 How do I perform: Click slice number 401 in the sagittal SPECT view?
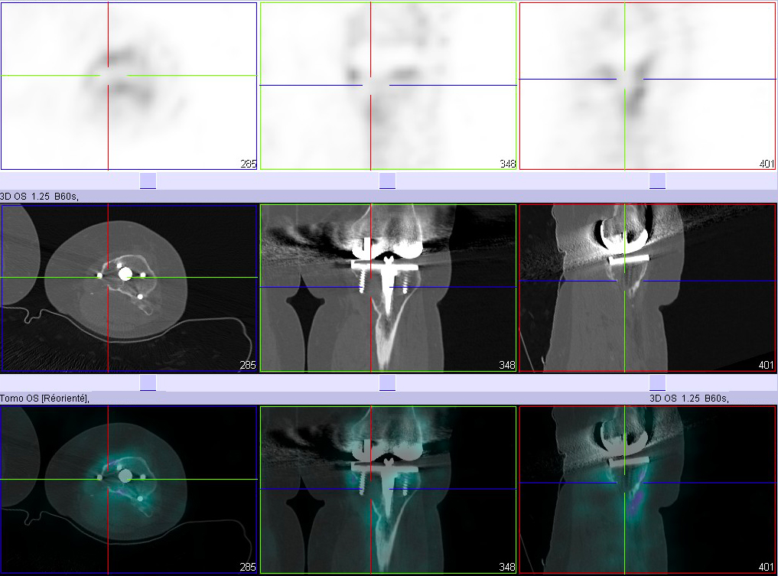(767, 163)
